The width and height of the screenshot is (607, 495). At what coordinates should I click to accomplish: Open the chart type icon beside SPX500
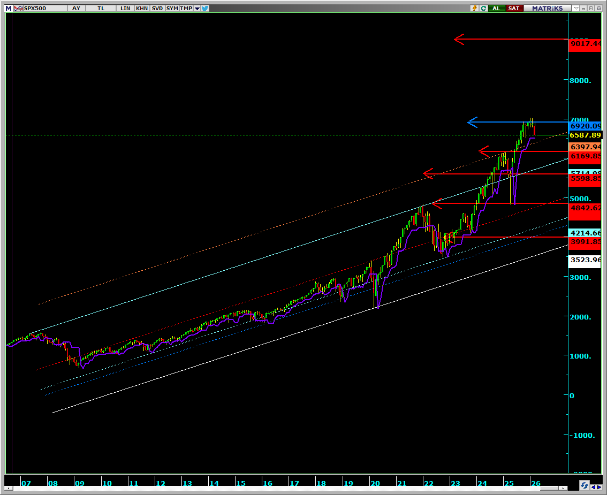18,8
